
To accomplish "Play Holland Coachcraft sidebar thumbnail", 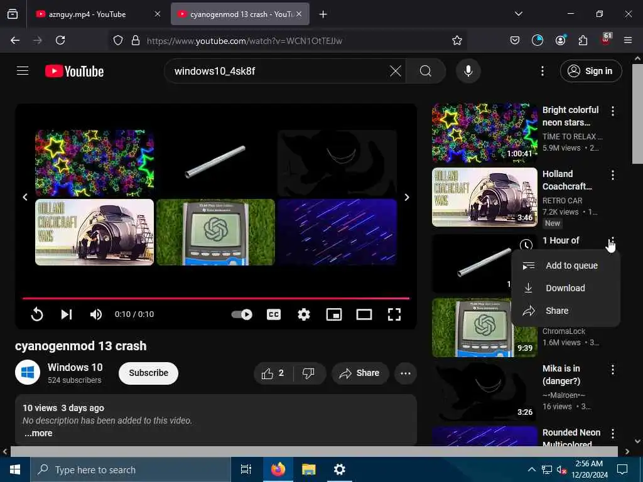I will [485, 197].
